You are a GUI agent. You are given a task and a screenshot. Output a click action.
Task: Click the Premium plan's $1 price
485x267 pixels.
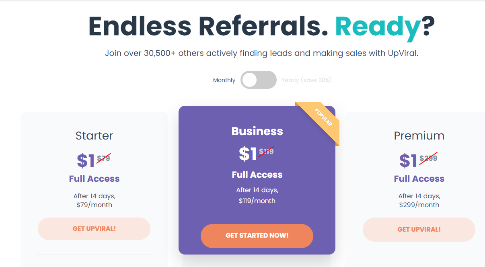(409, 161)
